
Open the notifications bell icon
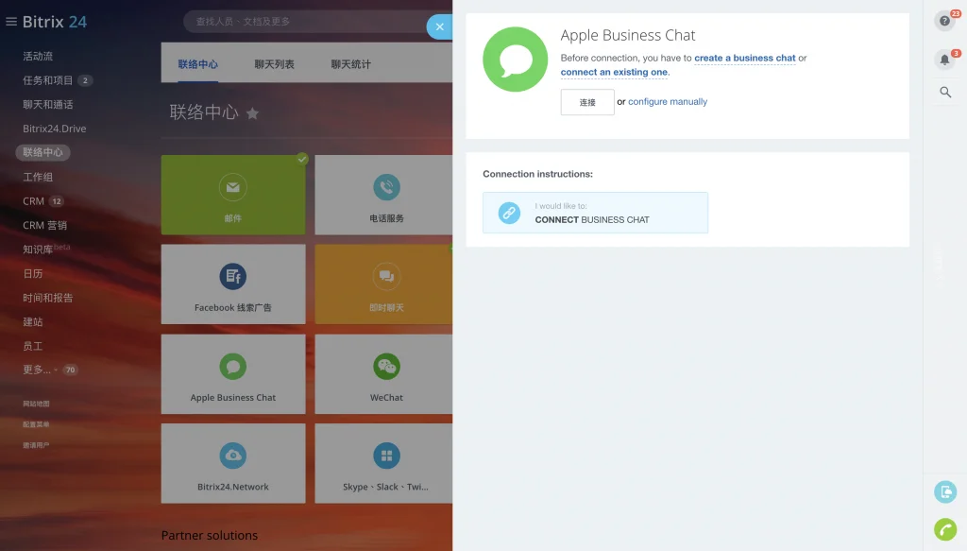[944, 60]
